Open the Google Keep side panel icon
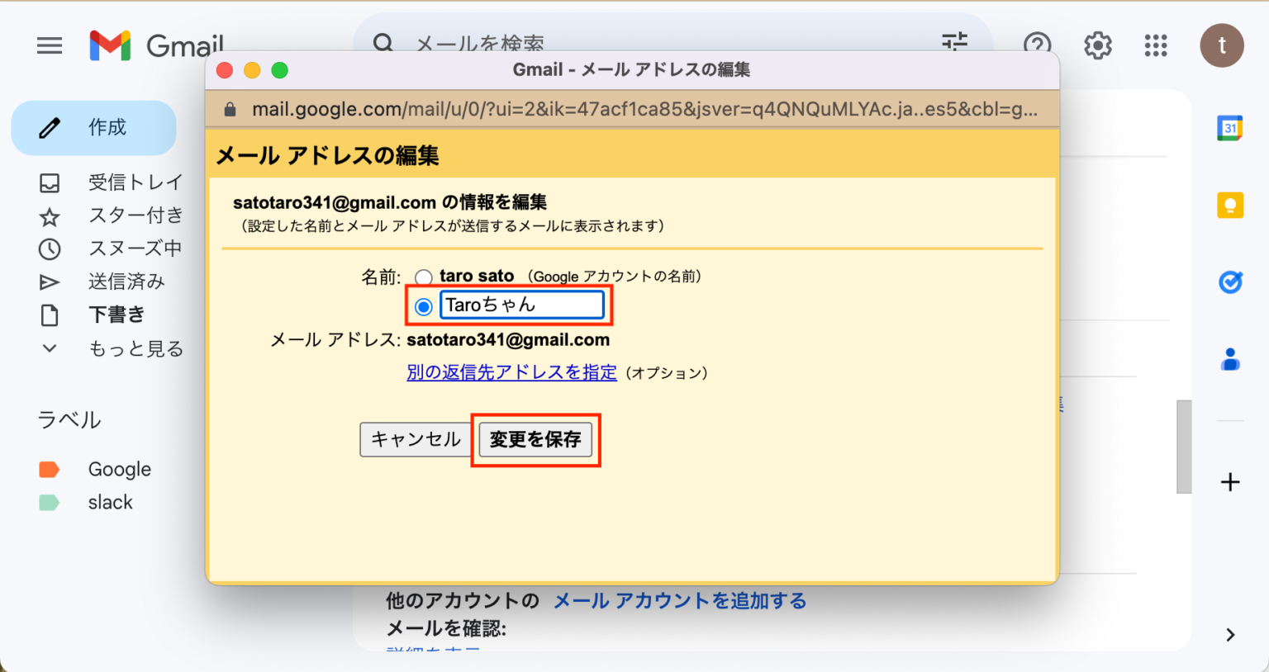Viewport: 1269px width, 672px height. coord(1230,205)
